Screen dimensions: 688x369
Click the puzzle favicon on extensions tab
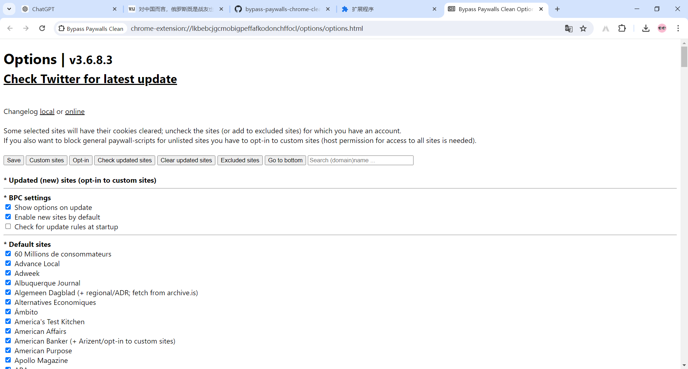click(x=345, y=9)
